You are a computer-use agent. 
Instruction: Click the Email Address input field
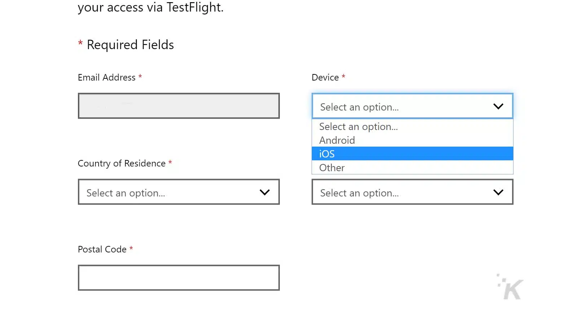click(x=179, y=106)
